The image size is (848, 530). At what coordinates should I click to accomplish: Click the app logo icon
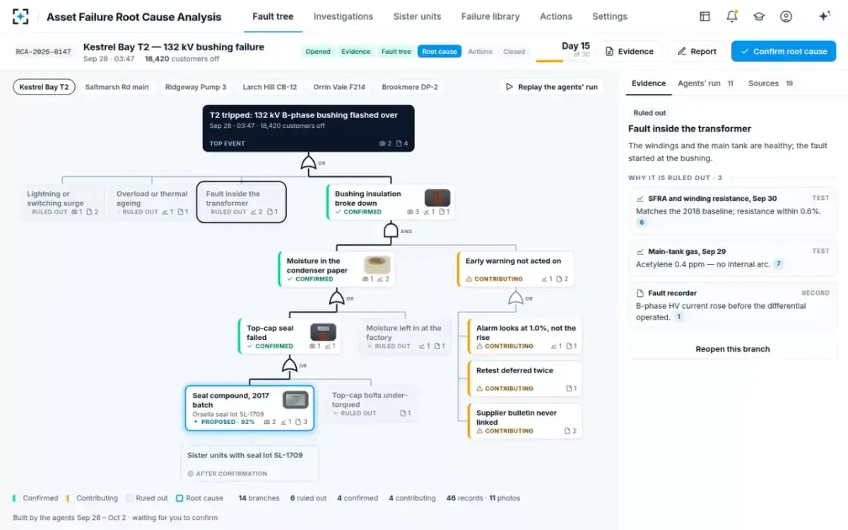[x=21, y=16]
